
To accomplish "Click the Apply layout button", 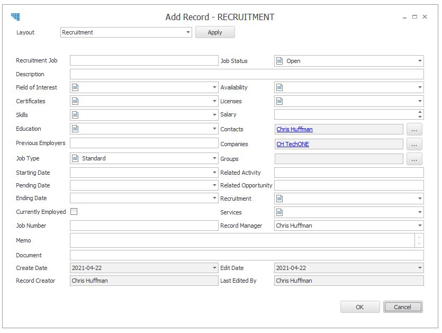I will click(215, 32).
